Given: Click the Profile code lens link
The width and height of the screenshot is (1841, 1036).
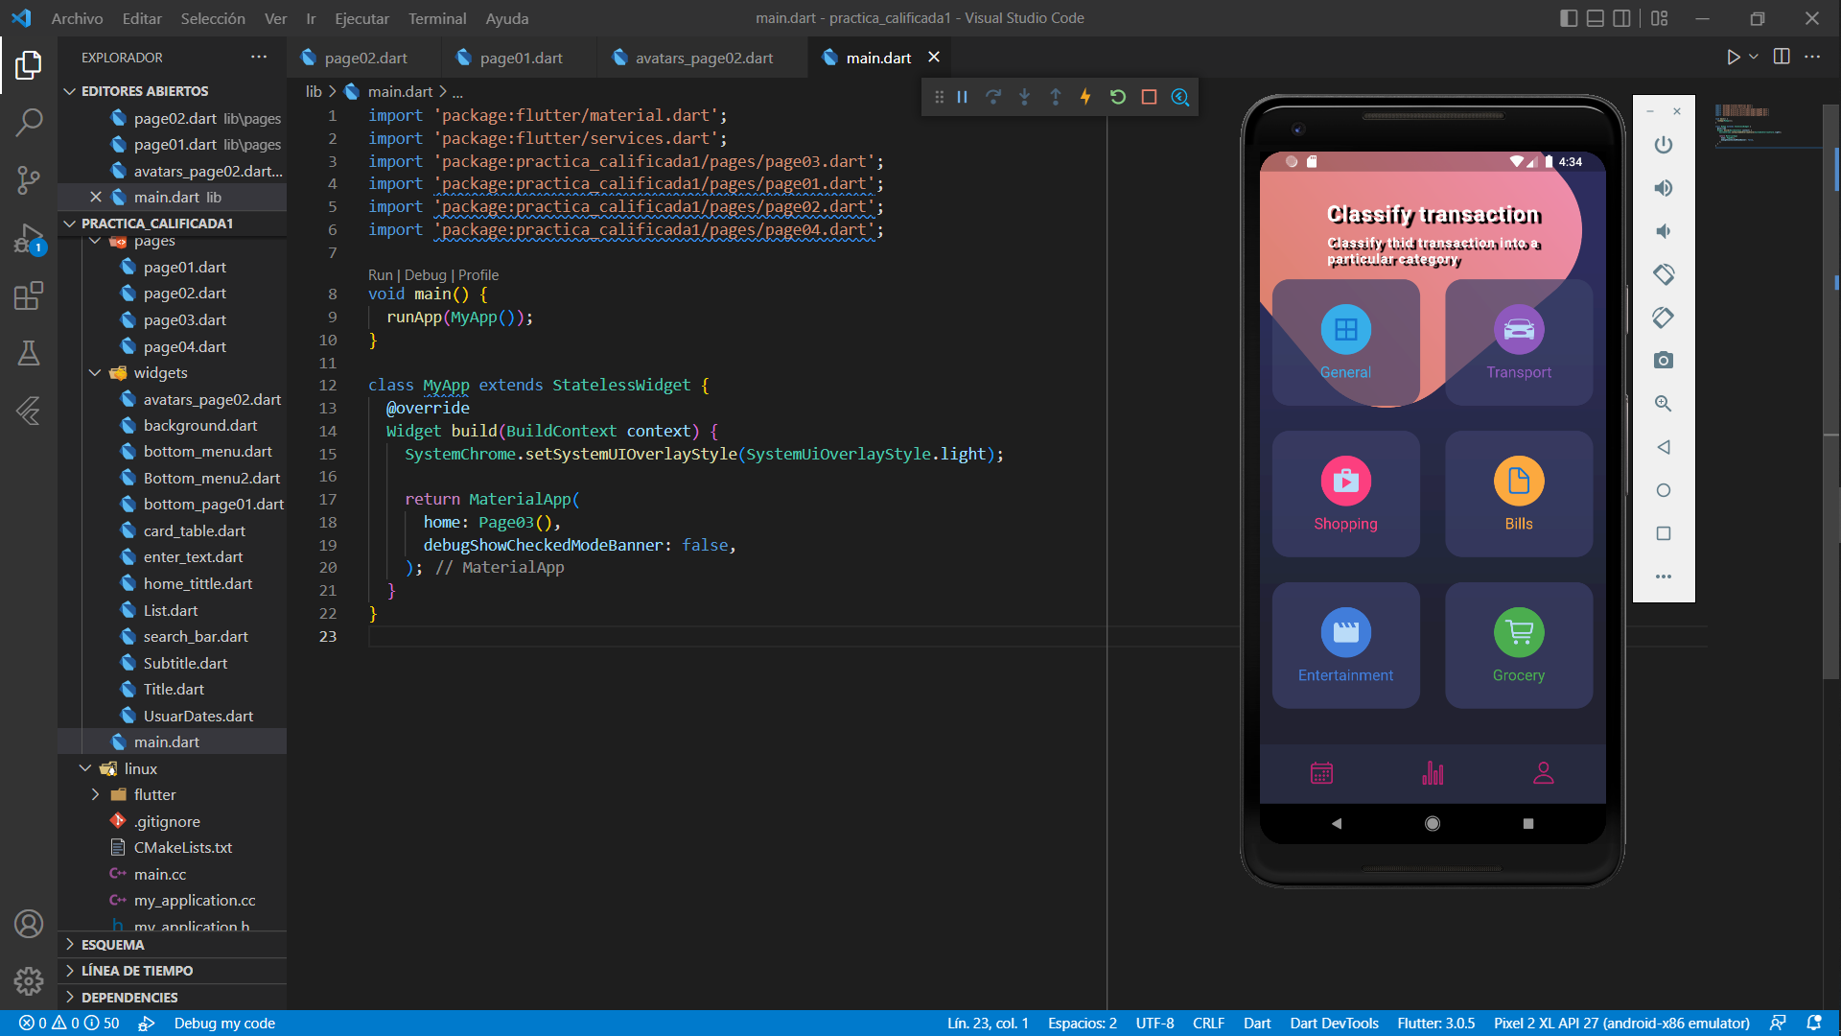Looking at the screenshot, I should 478,275.
